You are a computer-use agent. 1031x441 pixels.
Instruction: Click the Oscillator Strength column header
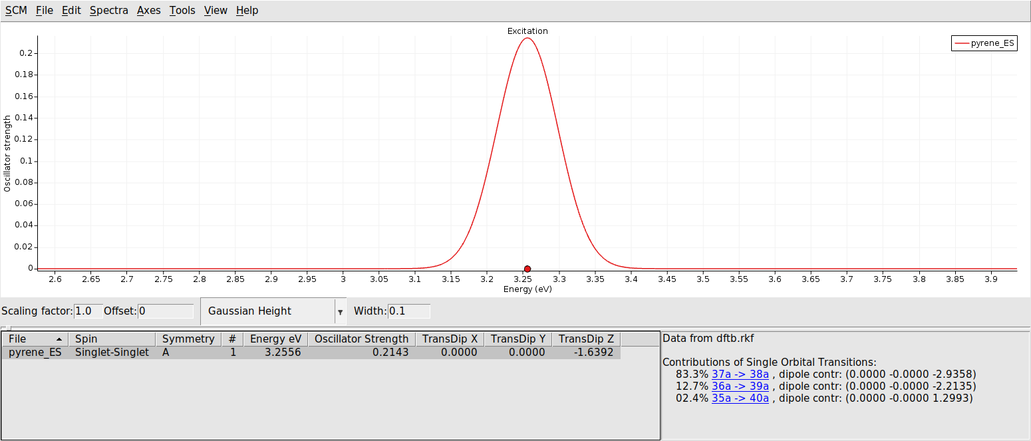pos(361,339)
